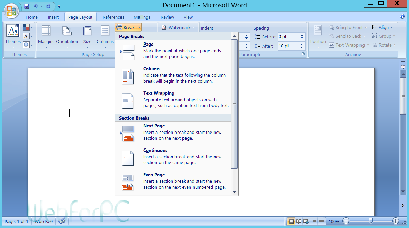Switch to the Mailings tab

tap(142, 17)
